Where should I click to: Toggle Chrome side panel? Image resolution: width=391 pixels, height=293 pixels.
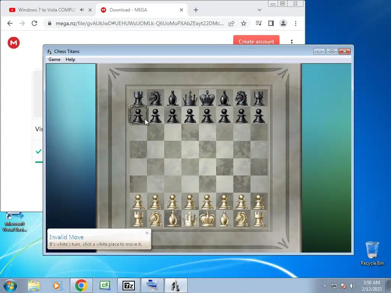tap(271, 23)
